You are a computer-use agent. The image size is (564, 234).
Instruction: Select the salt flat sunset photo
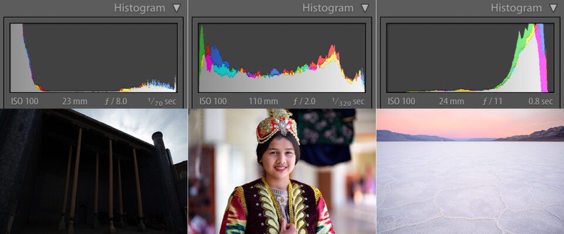click(471, 171)
